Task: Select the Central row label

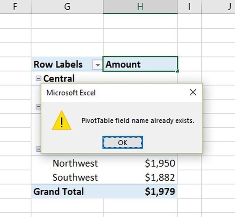Action: pyautogui.click(x=59, y=79)
